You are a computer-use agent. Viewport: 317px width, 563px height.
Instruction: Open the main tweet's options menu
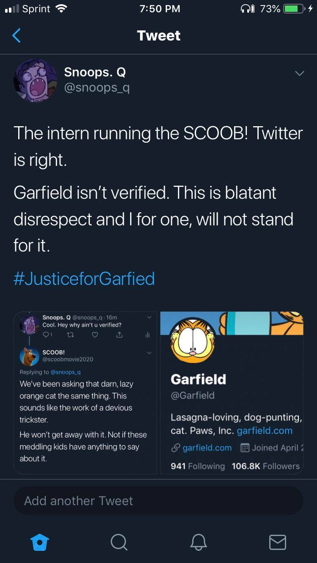(300, 73)
